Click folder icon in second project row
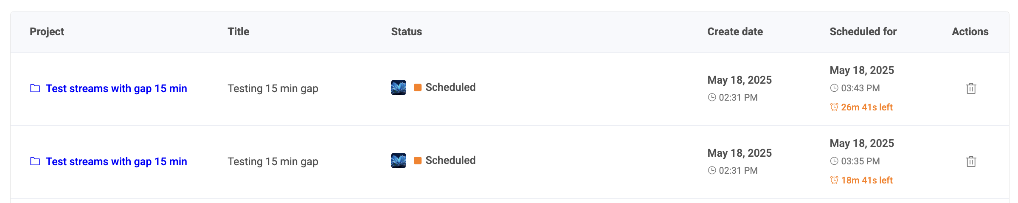Screen dimensions: 1018x203 35,161
